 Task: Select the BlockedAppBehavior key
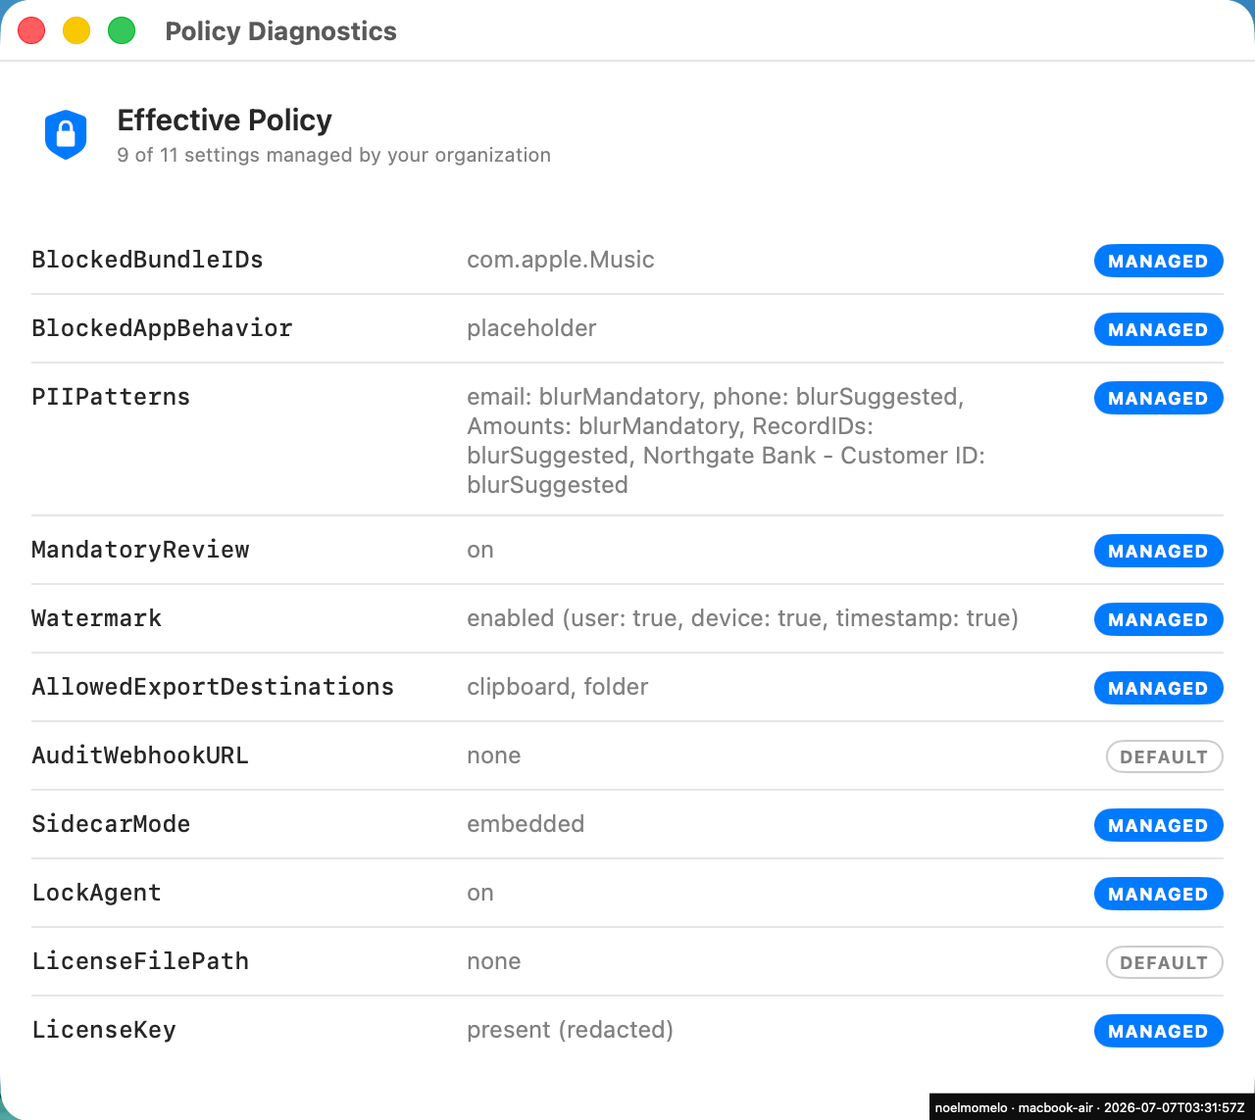click(162, 328)
